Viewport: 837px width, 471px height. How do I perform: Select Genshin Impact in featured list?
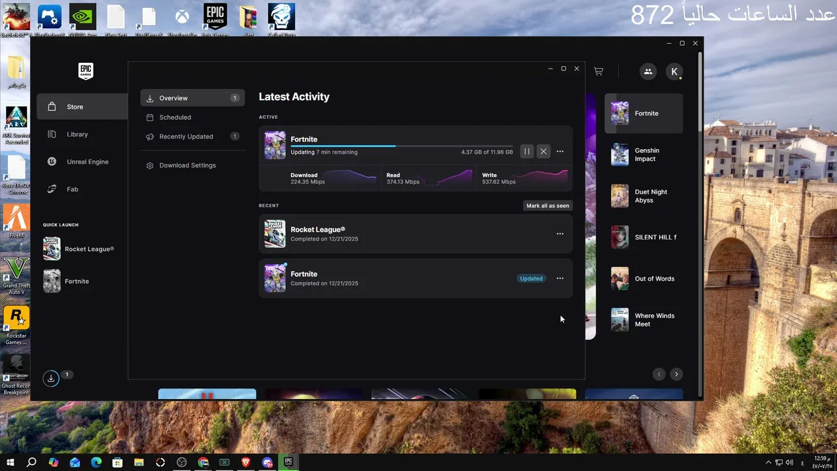click(x=643, y=154)
